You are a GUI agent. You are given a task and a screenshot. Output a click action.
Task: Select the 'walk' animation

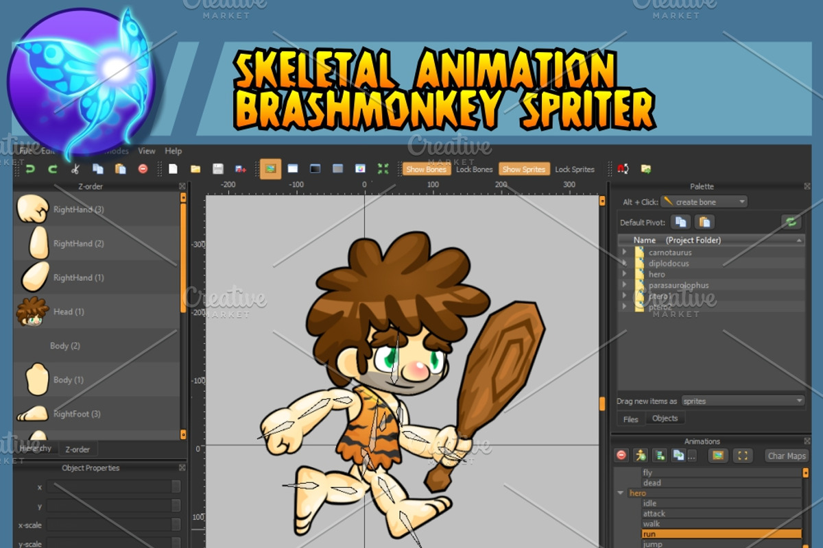pyautogui.click(x=721, y=524)
